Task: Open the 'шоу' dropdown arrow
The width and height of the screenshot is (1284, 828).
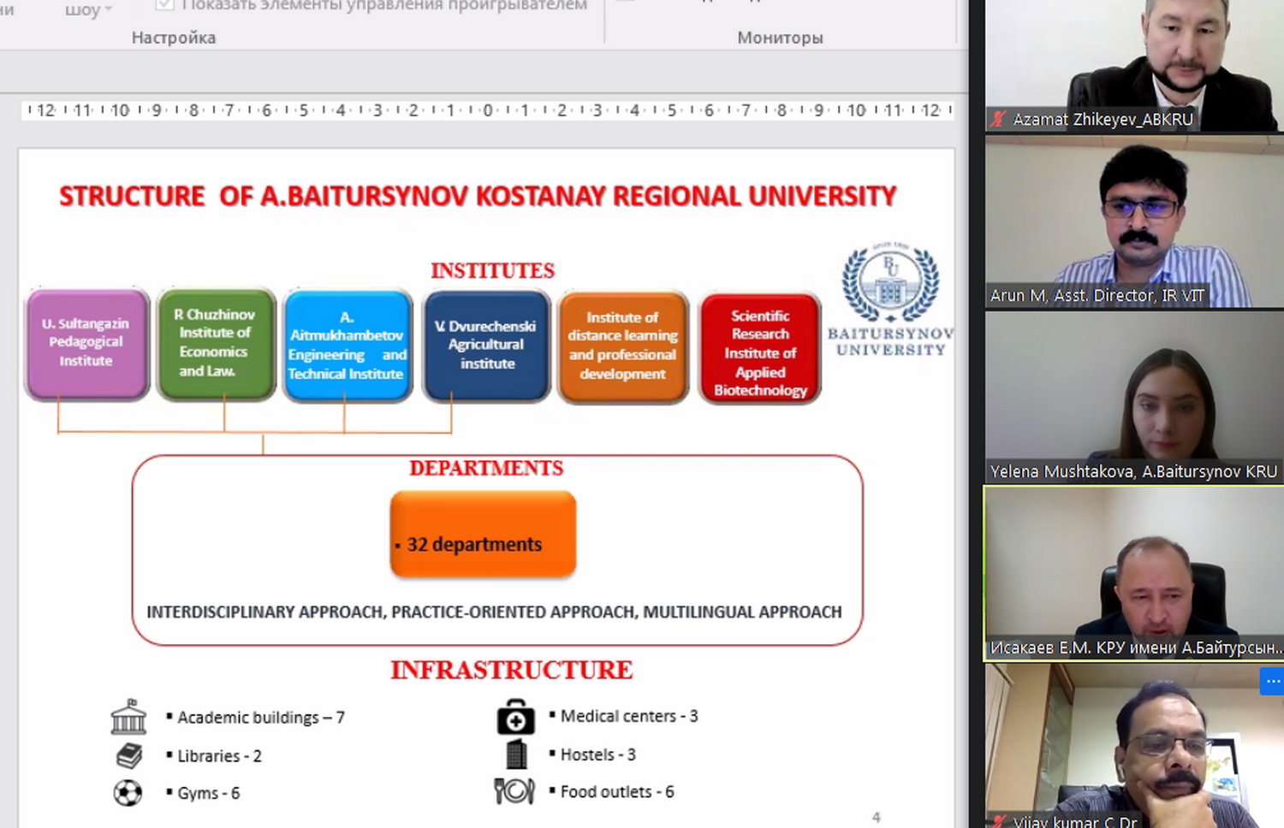Action: (x=109, y=9)
